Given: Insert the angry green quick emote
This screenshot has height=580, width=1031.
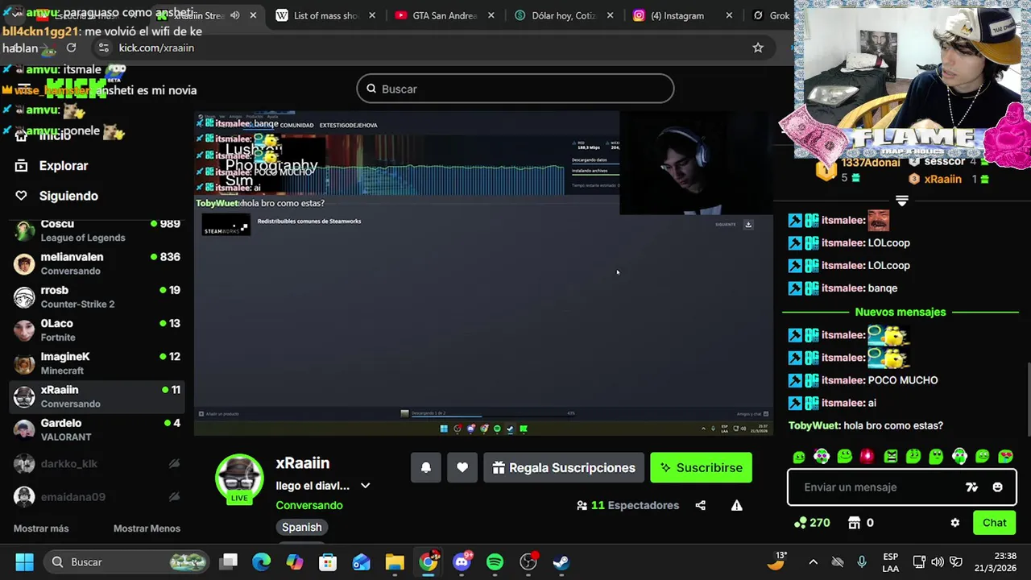Looking at the screenshot, I should [890, 457].
